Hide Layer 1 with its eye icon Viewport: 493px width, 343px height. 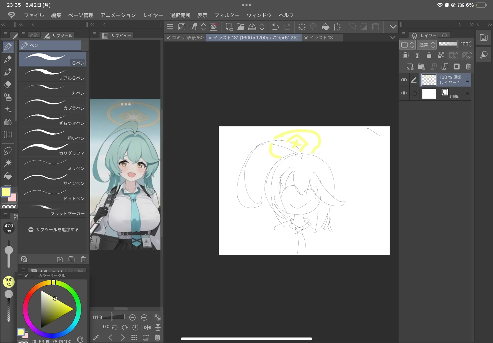tap(404, 80)
